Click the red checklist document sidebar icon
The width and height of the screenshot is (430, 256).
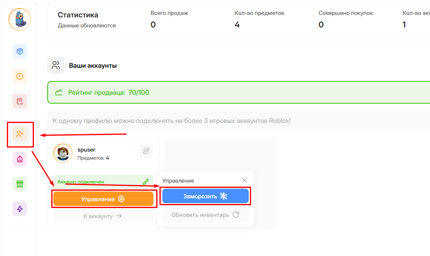click(20, 102)
